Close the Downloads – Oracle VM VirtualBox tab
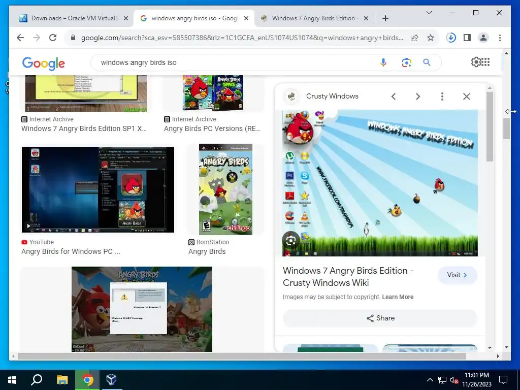 pos(126,18)
